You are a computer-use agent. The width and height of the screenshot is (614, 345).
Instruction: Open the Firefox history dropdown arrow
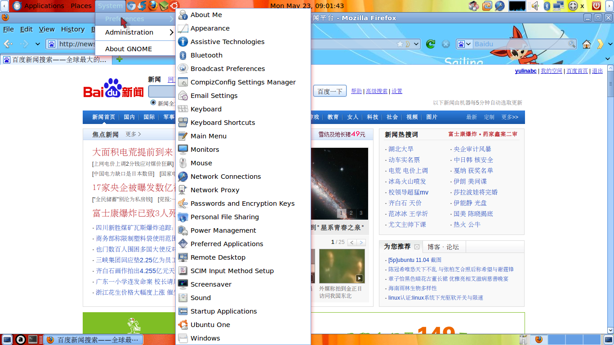tap(38, 44)
